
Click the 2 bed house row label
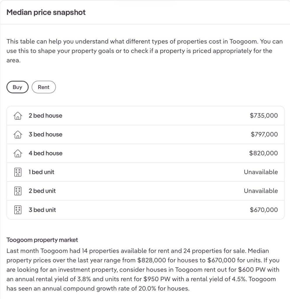click(45, 116)
